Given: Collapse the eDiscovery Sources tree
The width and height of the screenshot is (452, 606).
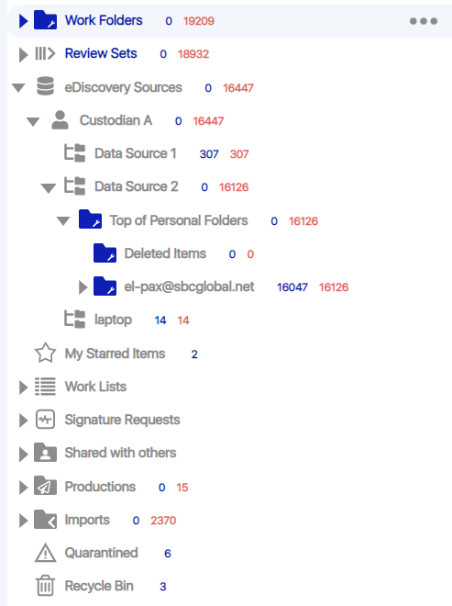Looking at the screenshot, I should pyautogui.click(x=18, y=88).
